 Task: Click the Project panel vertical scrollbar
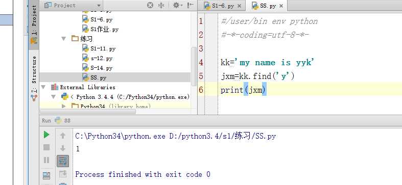(x=194, y=67)
